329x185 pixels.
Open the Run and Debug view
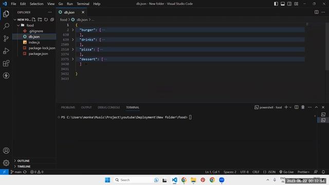pyautogui.click(x=6, y=51)
